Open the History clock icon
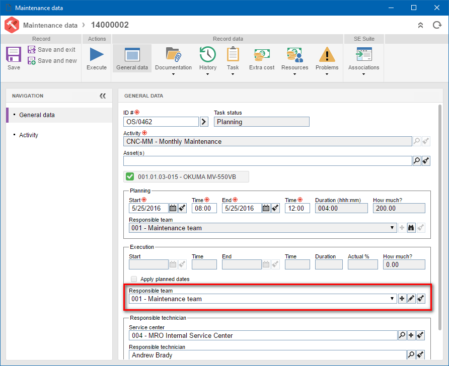 click(207, 55)
